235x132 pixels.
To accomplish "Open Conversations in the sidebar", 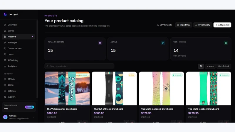I will tap(18, 48).
